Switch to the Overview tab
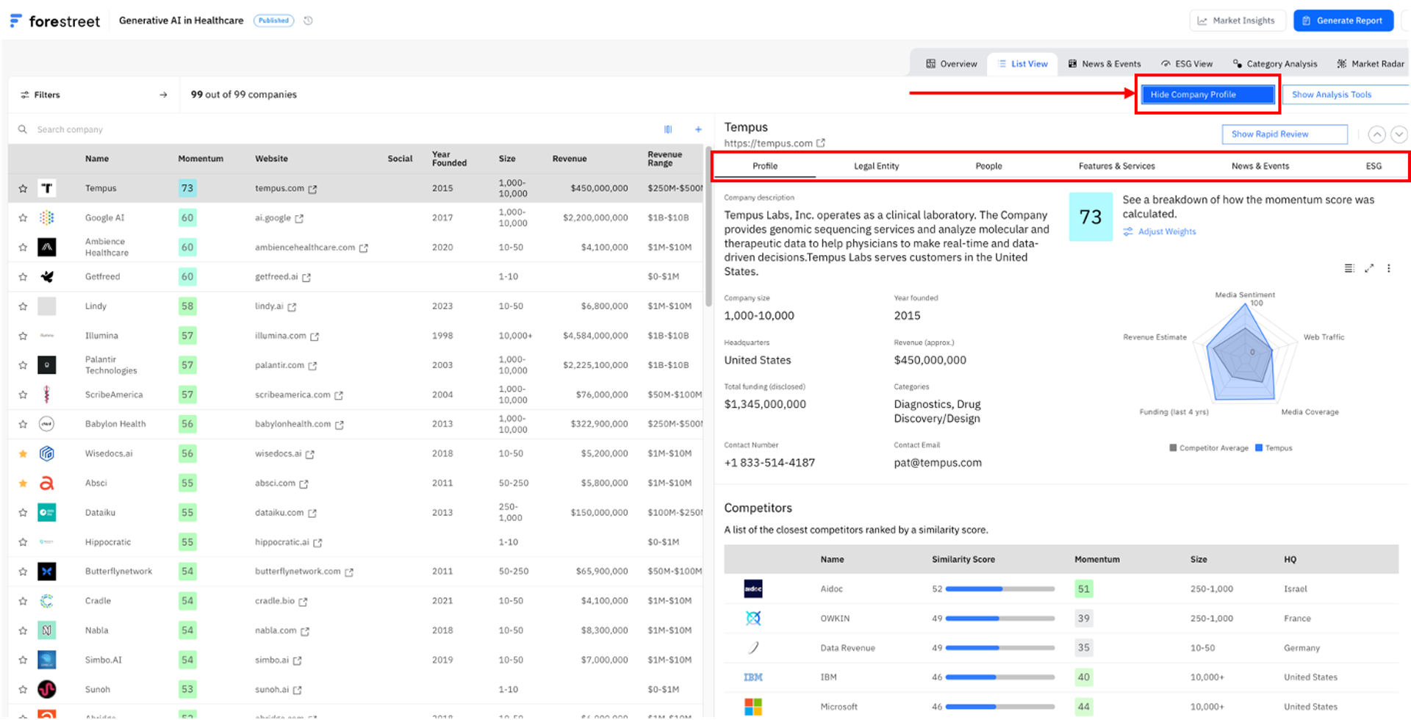The image size is (1411, 720). [951, 64]
